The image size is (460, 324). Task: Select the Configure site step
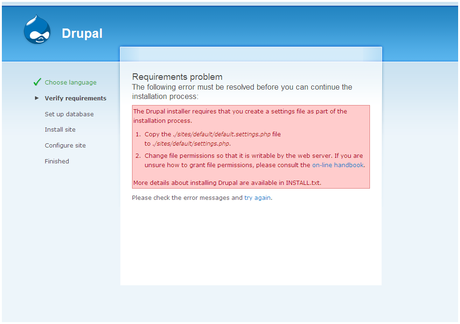click(65, 145)
